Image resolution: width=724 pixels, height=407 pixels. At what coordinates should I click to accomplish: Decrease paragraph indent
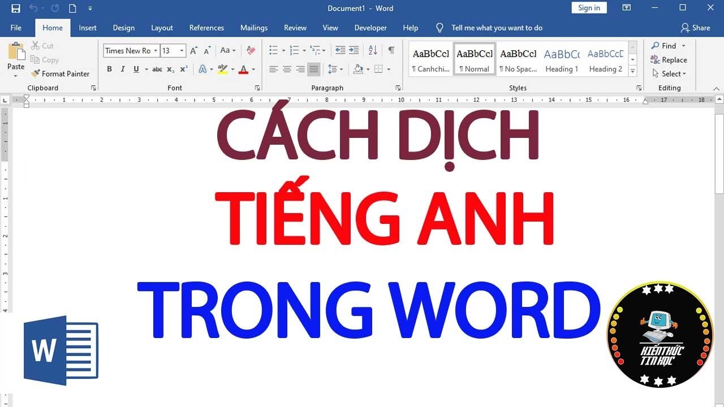point(340,50)
